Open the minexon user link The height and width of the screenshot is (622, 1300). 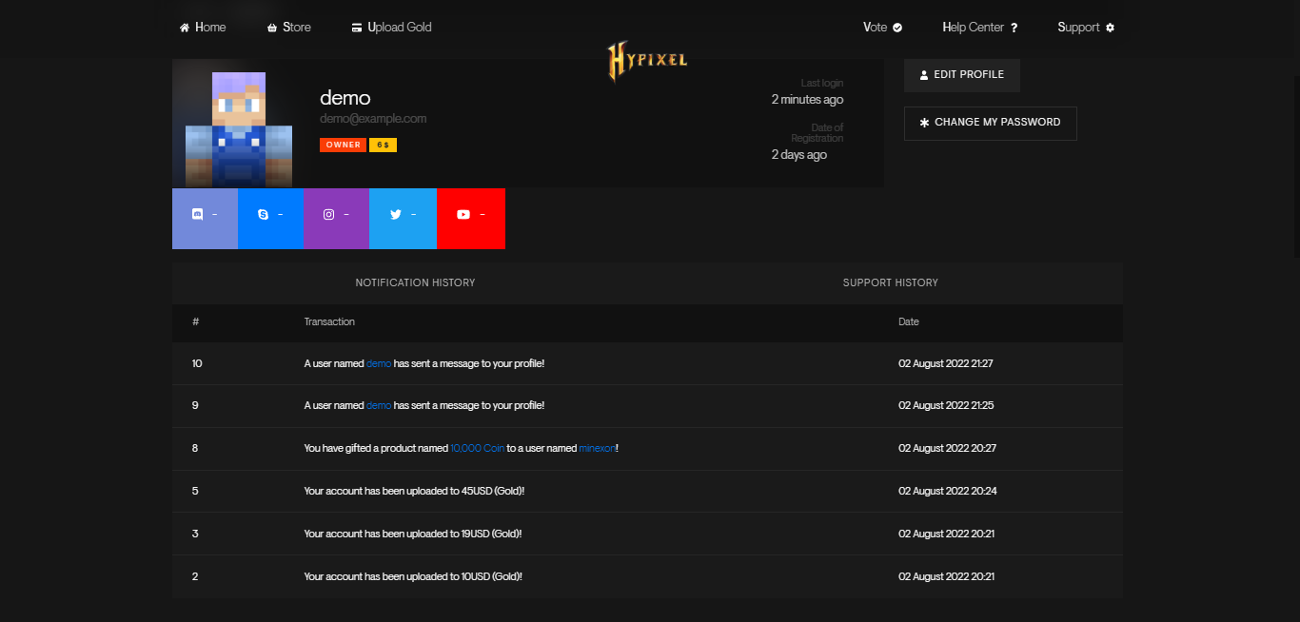[597, 448]
